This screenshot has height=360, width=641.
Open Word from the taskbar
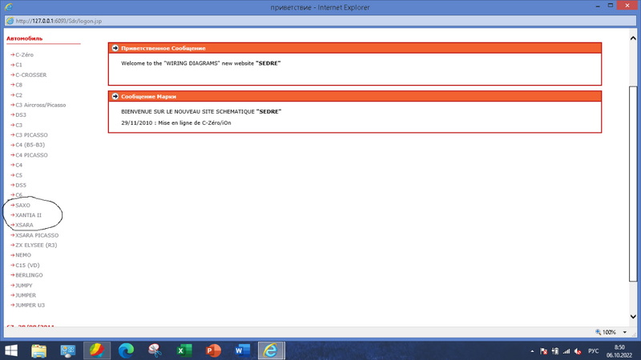242,350
